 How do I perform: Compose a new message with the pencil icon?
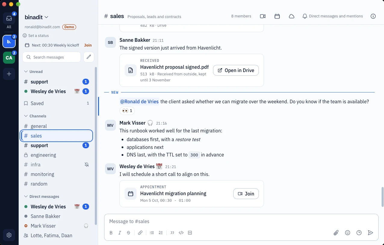pos(89,57)
